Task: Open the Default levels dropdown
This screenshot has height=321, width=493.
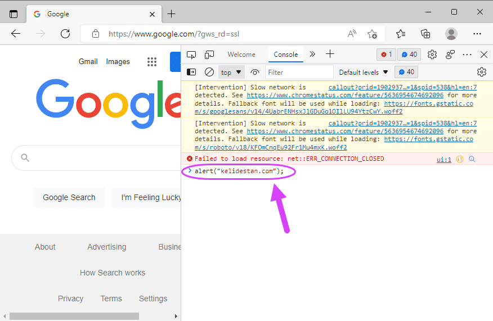Action: (x=364, y=73)
